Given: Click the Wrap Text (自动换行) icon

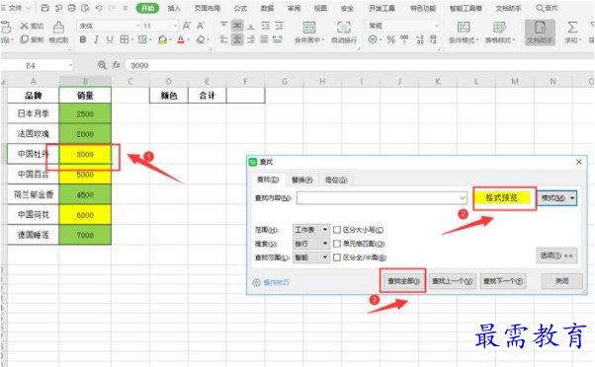Looking at the screenshot, I should pos(344,28).
